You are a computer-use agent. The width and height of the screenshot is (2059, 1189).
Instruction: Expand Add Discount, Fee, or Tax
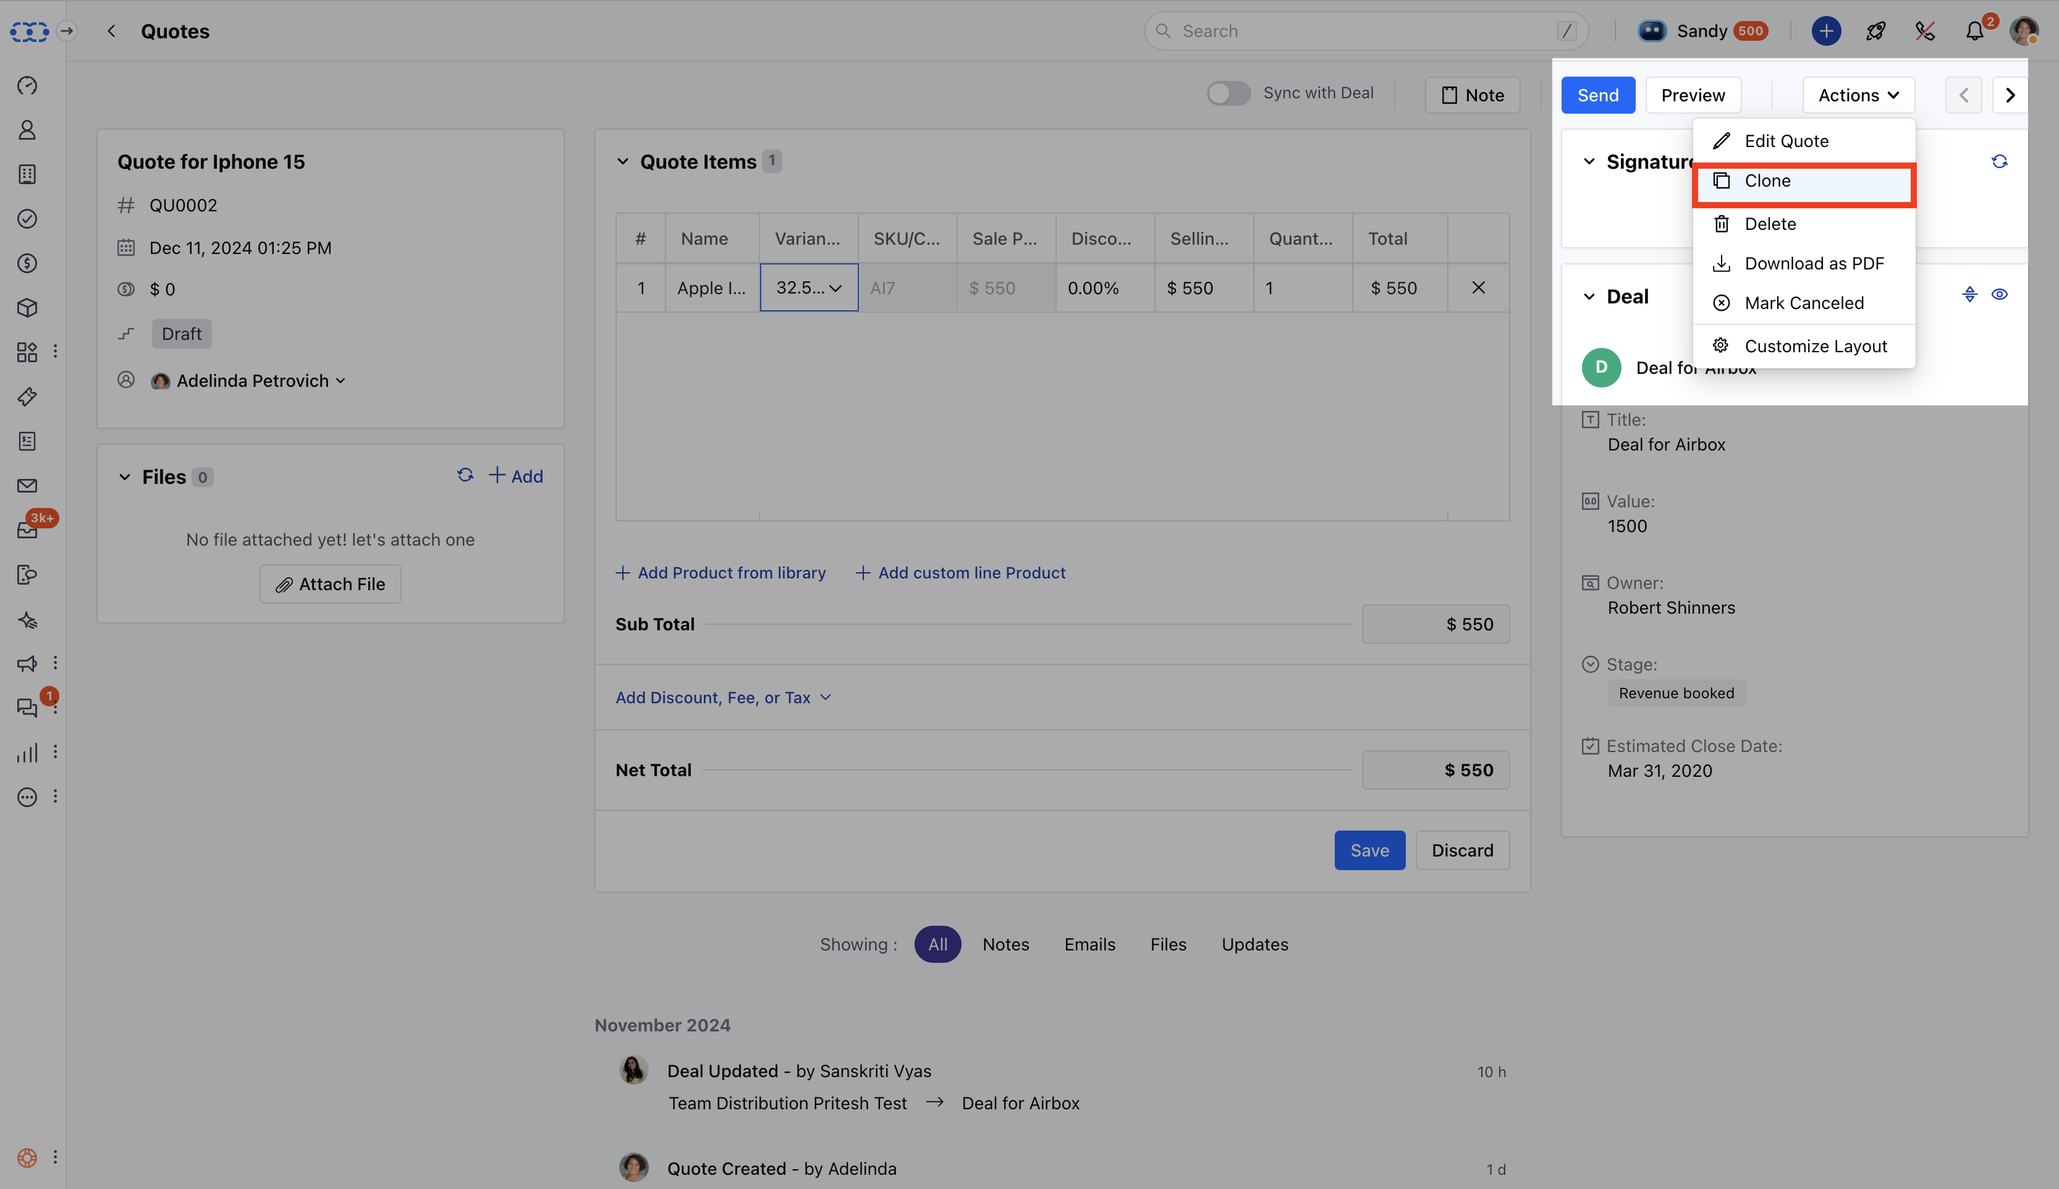pyautogui.click(x=722, y=697)
